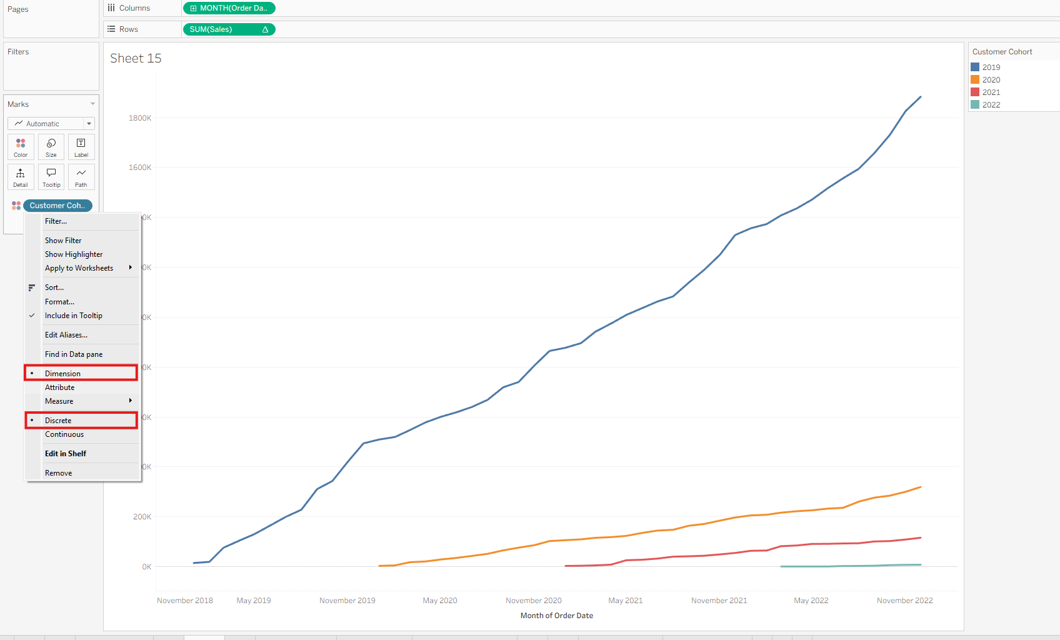Click Remove in the context menu

tap(58, 473)
